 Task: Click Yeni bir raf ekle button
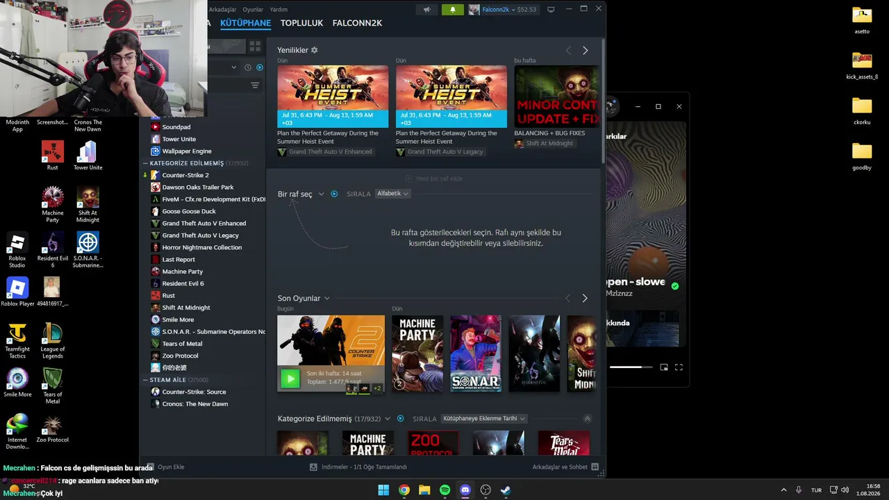[x=433, y=178]
